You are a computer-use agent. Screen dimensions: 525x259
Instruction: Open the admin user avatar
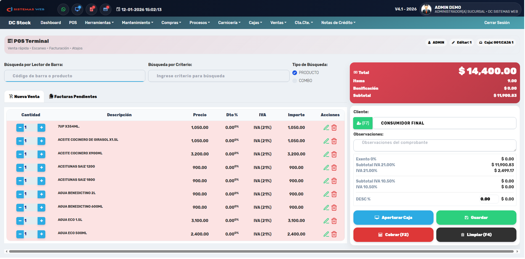click(x=426, y=9)
